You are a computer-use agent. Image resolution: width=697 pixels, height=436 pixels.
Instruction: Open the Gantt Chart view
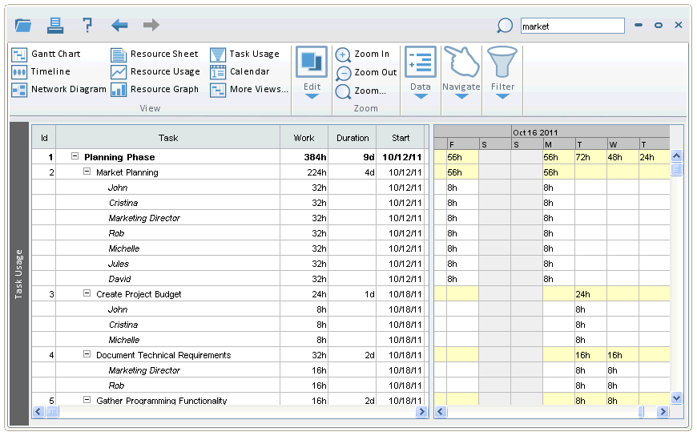tap(46, 54)
